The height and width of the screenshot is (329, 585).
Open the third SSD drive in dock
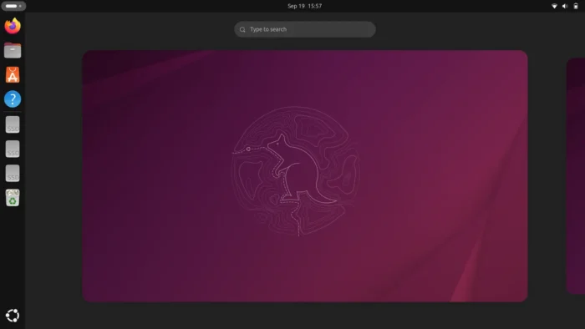[13, 173]
